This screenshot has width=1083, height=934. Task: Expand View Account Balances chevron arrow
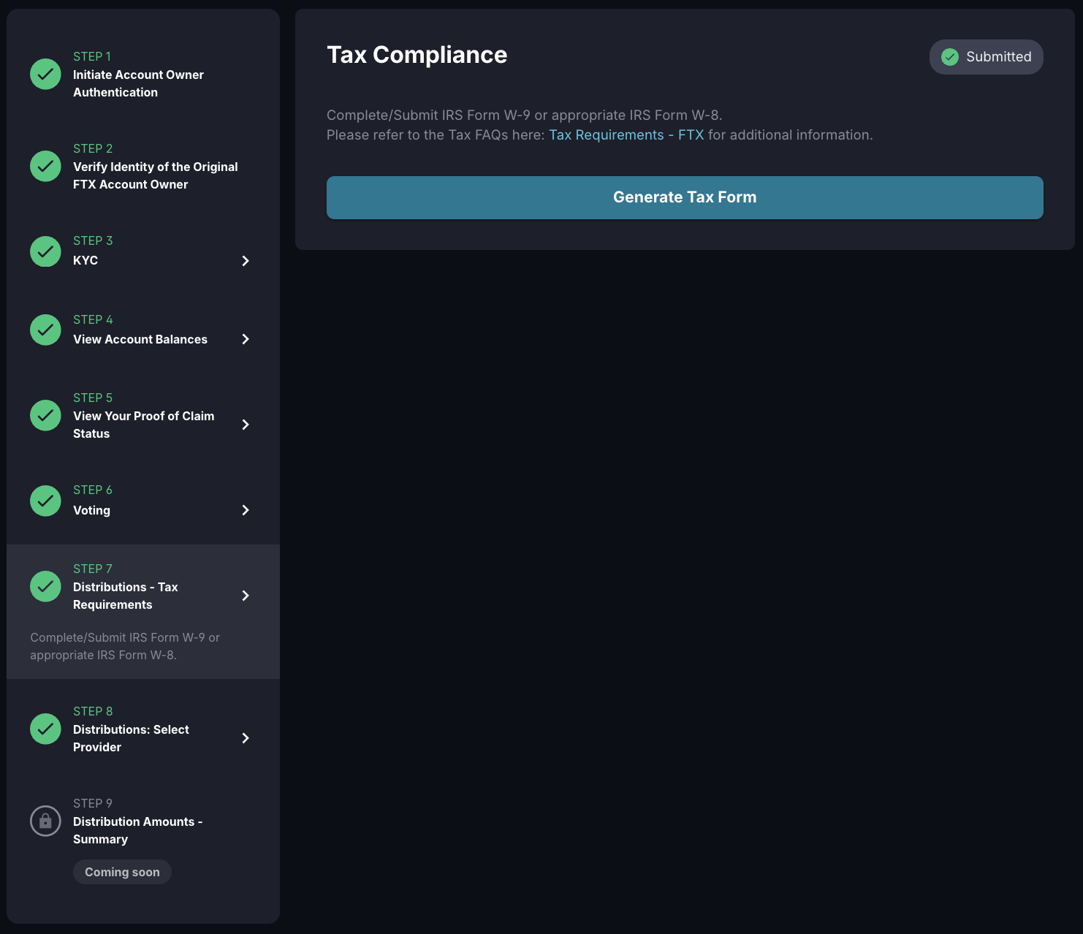[246, 339]
